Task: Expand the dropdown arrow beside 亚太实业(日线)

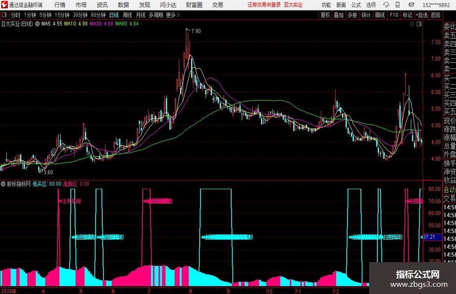Action: (x=37, y=24)
